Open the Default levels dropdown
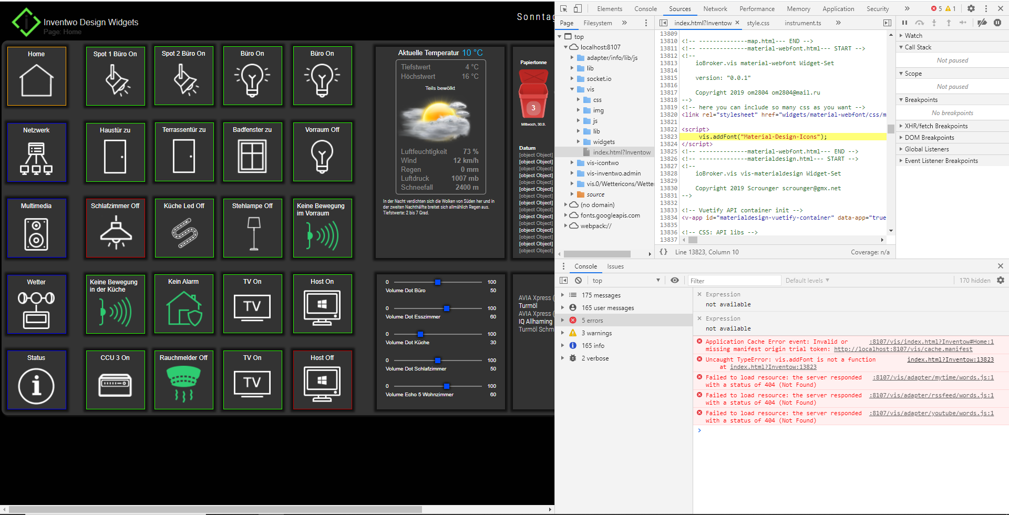Screen dimensions: 1009x515 tap(807, 281)
